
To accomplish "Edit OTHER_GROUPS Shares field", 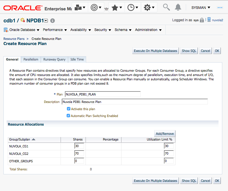I will click(x=79, y=161).
